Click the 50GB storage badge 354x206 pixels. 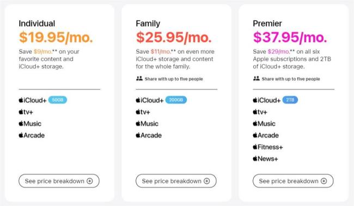[x=58, y=100]
